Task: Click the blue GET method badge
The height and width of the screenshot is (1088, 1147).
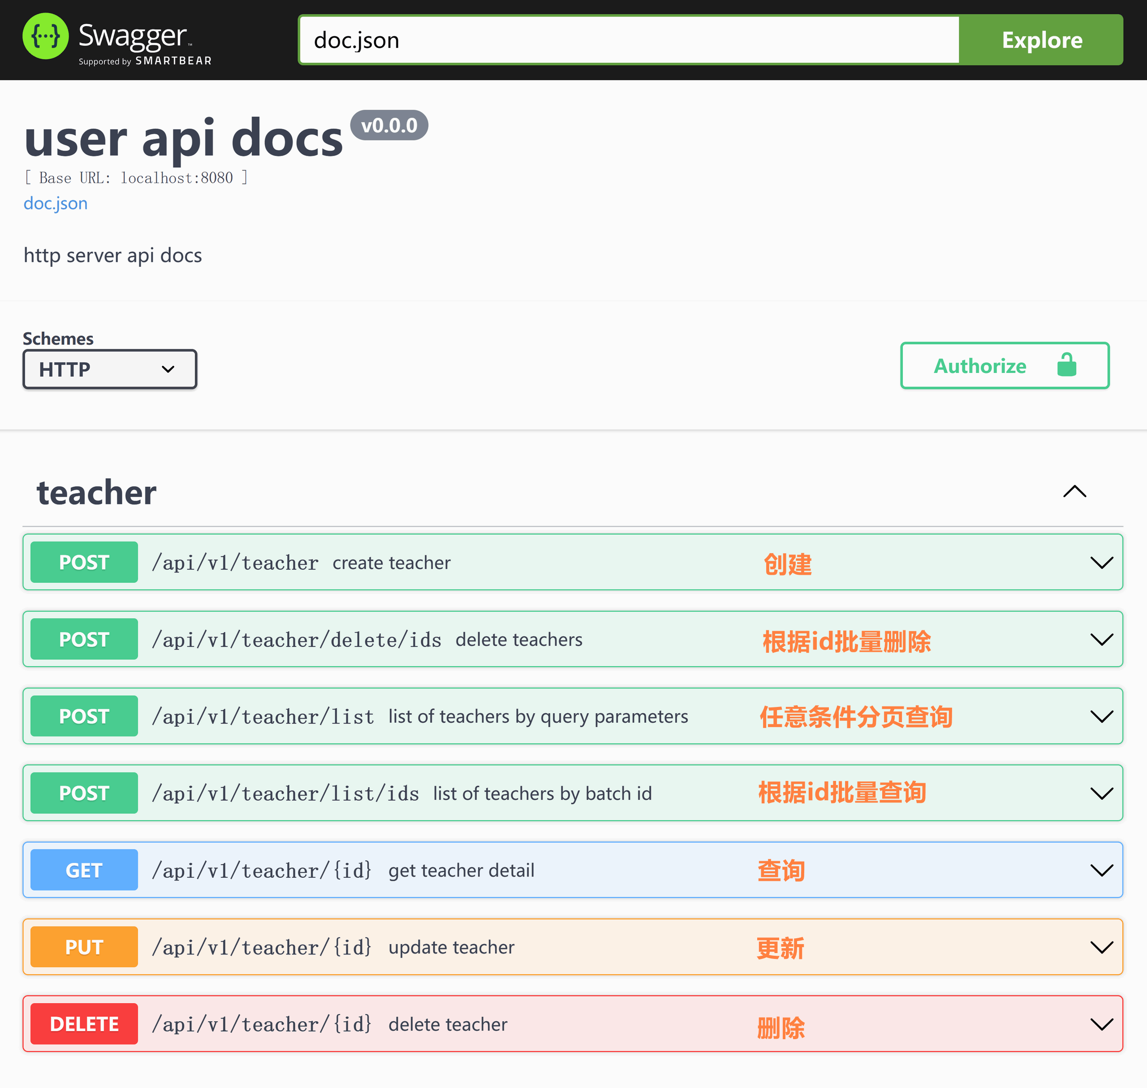Action: (x=84, y=870)
